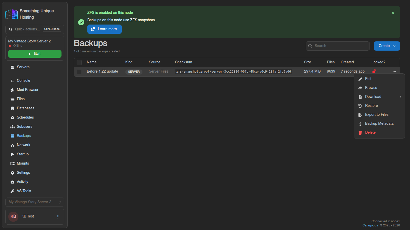The height and width of the screenshot is (230, 410).
Task: Click the KB user avatar
Action: click(x=13, y=217)
